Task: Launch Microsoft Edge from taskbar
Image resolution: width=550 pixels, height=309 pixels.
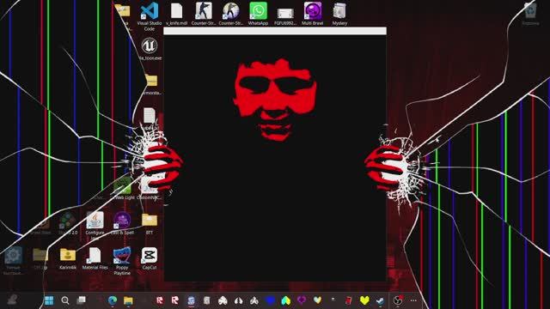Action: (113, 300)
